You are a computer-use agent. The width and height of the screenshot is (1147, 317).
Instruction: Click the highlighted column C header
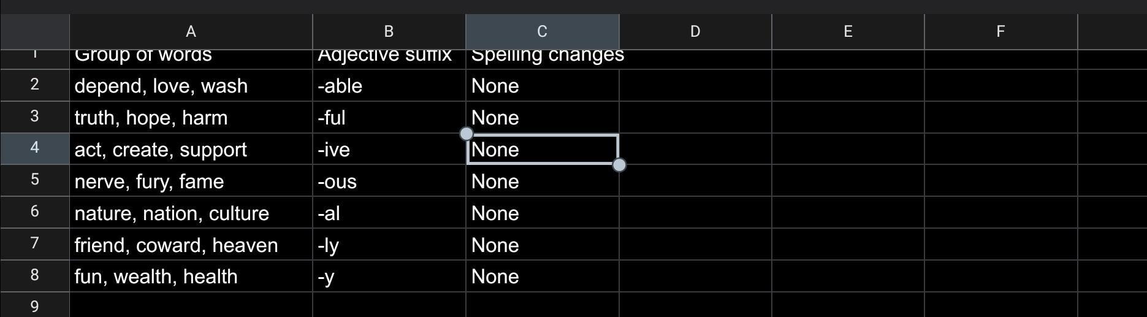[542, 32]
